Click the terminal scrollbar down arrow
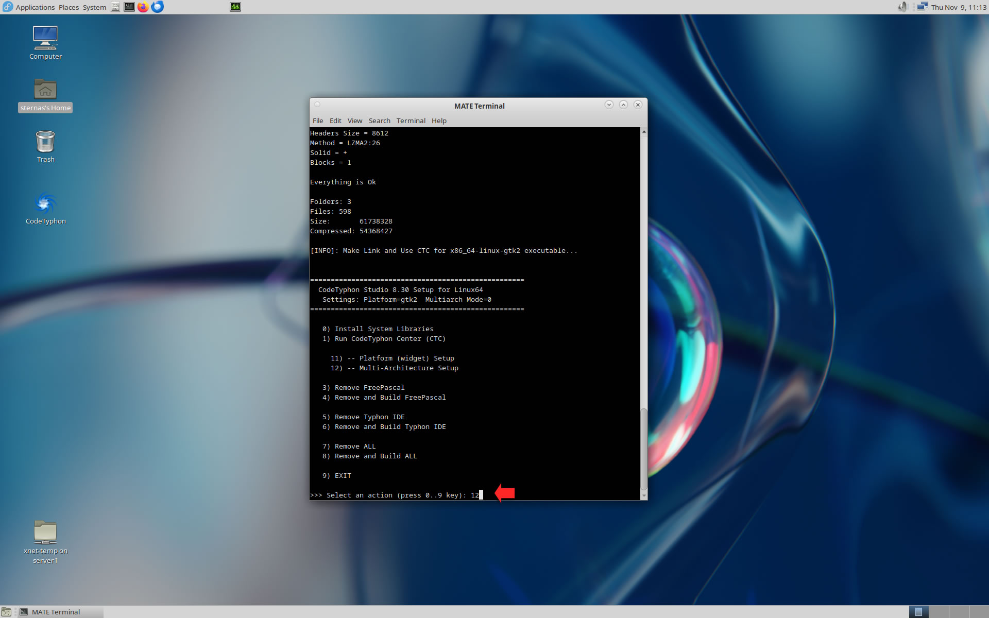The width and height of the screenshot is (989, 618). [644, 495]
